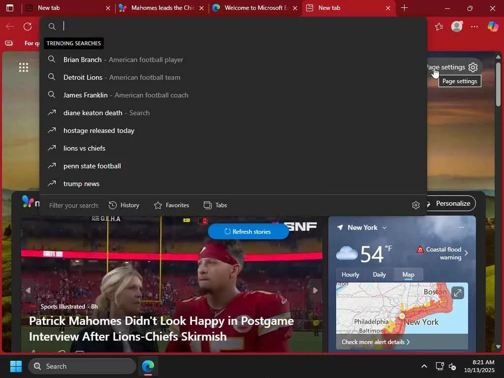Image resolution: width=504 pixels, height=378 pixels.
Task: Click the Coastal flood warning alert icon
Action: tap(420, 250)
